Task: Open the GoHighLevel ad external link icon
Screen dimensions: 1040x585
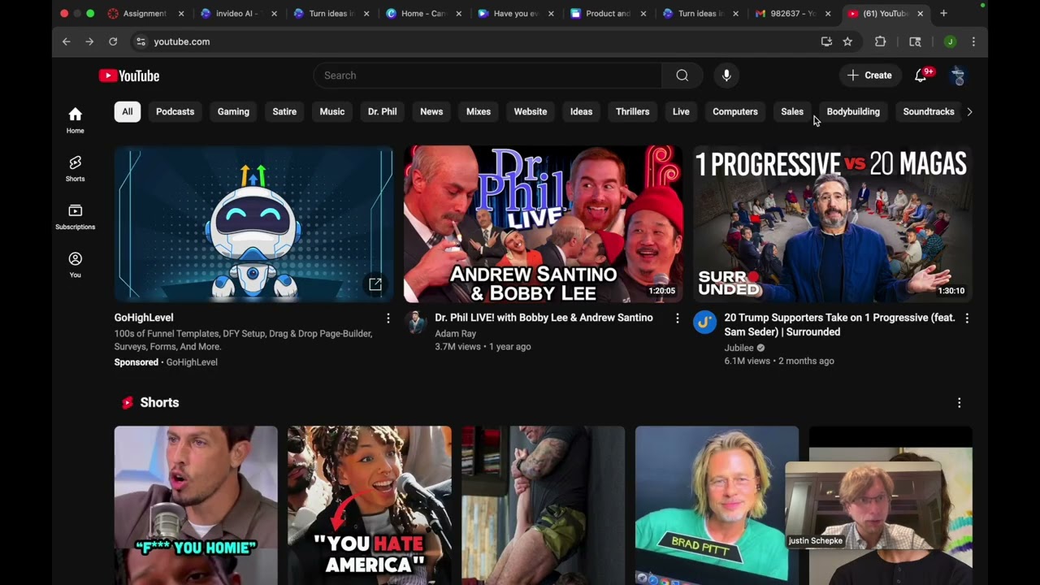Action: coord(375,284)
